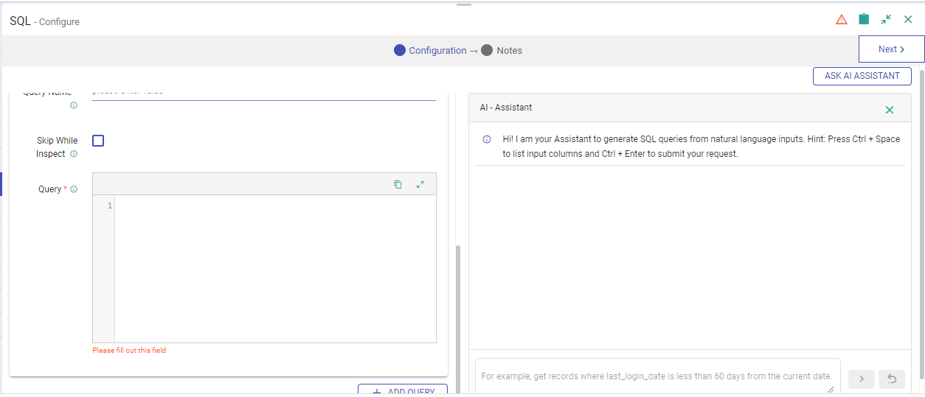
Task: Submit the AI assistant request arrow
Action: (862, 379)
